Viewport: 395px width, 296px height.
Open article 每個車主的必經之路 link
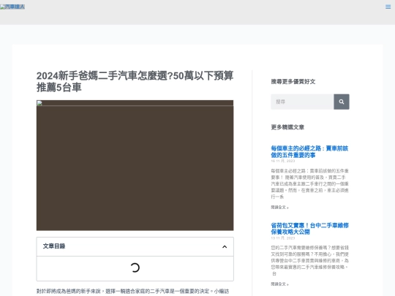coord(309,152)
